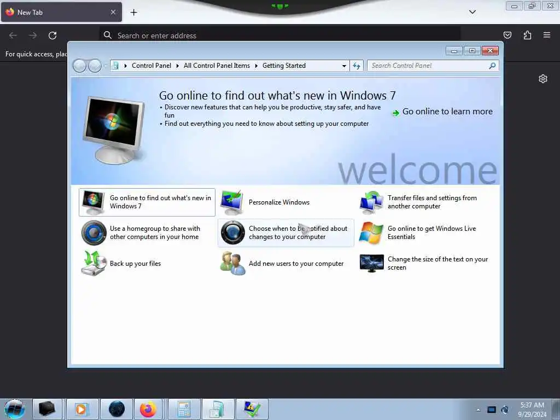Reload the Firefox page
Image resolution: width=560 pixels, height=420 pixels.
click(x=52, y=36)
